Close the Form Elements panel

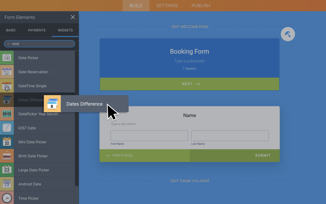[x=73, y=17]
